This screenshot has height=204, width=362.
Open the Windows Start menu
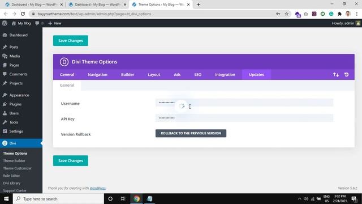[6, 199]
